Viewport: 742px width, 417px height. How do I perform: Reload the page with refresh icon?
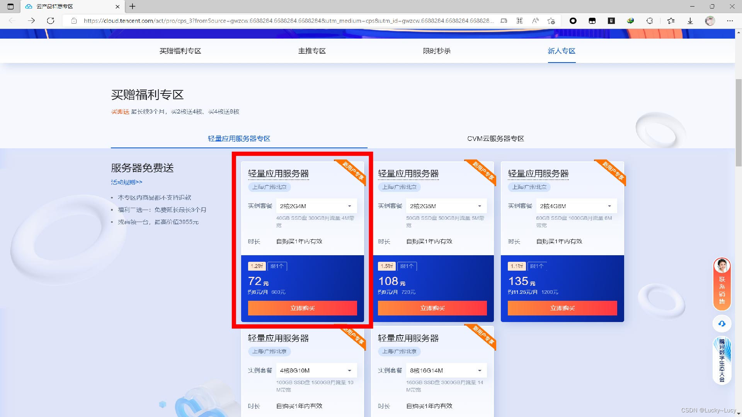point(51,21)
